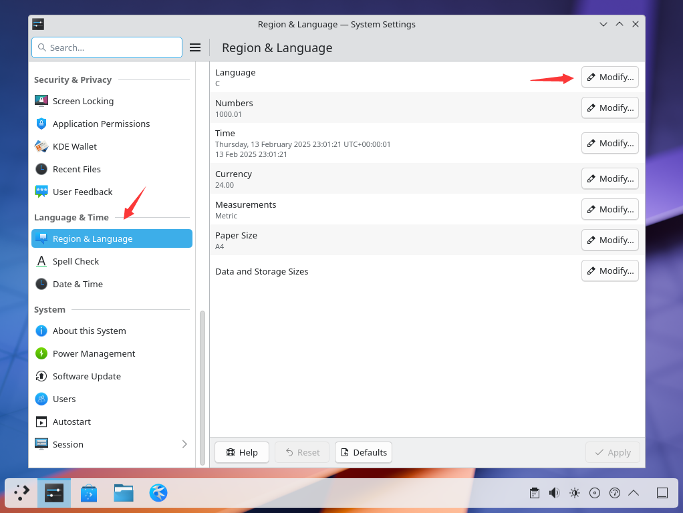Click the Application Permissions shield icon
The height and width of the screenshot is (513, 683).
coord(41,124)
